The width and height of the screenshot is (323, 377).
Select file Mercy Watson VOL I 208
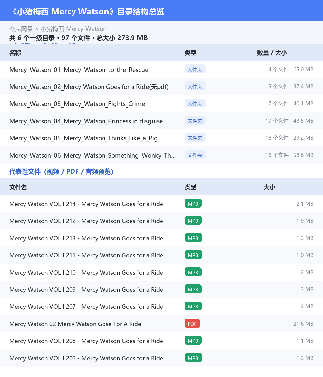click(x=86, y=341)
